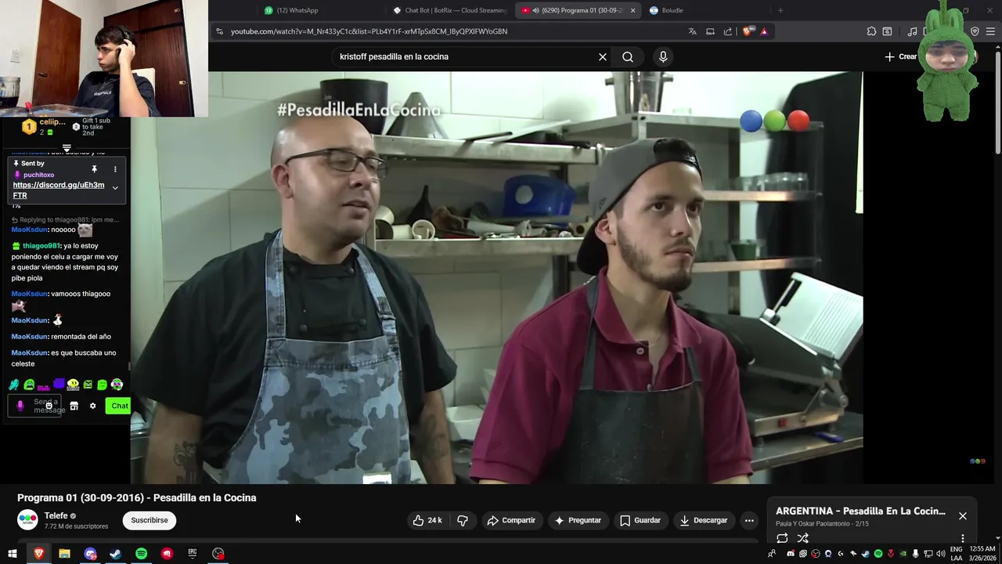Change ENG LAA input language in tray
The width and height of the screenshot is (1002, 564).
(x=957, y=554)
